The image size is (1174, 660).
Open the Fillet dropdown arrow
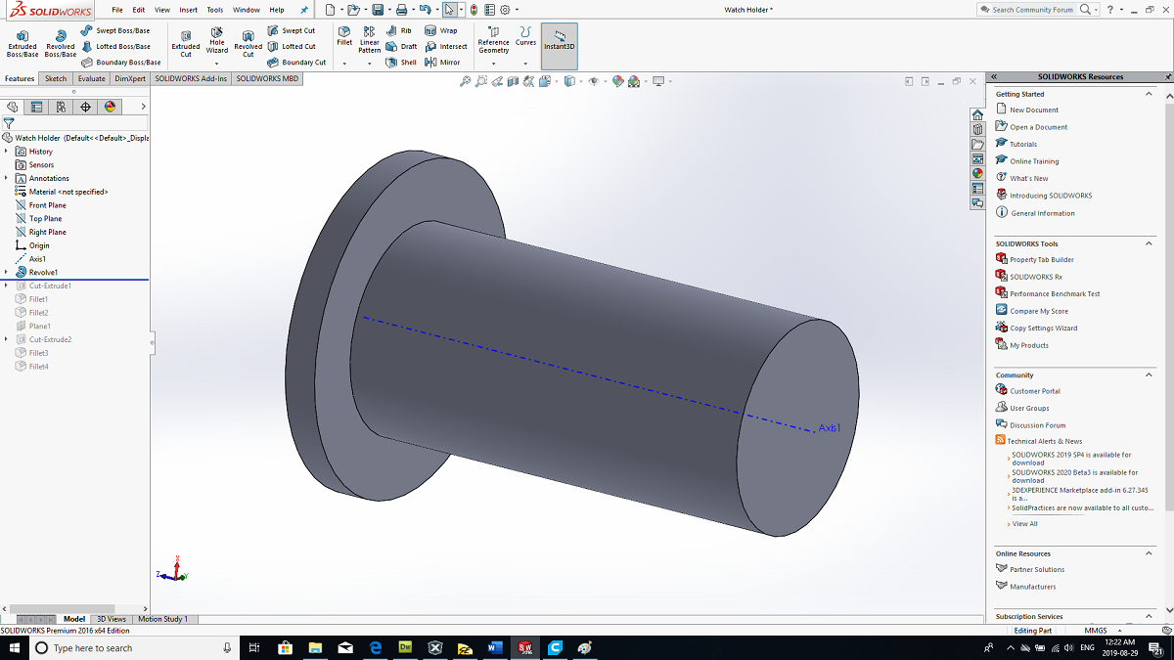[344, 64]
